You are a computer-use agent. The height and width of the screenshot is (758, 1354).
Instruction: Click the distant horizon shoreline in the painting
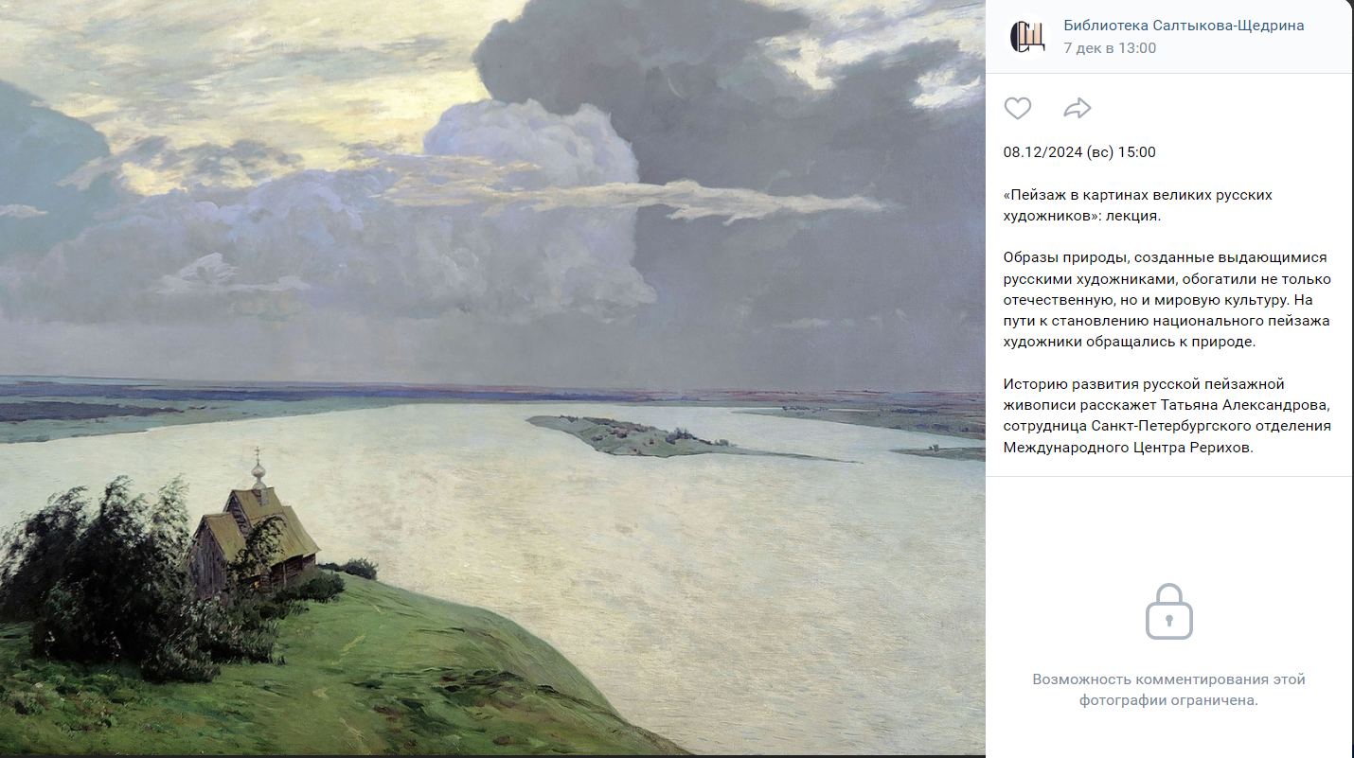492,390
